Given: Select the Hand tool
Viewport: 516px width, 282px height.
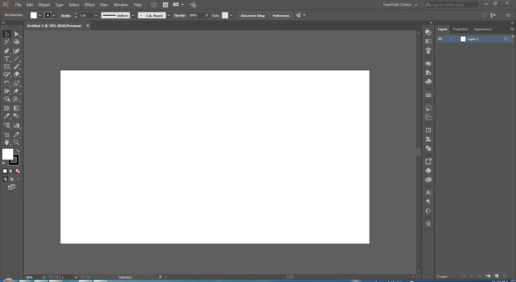Looking at the screenshot, I should (x=7, y=142).
